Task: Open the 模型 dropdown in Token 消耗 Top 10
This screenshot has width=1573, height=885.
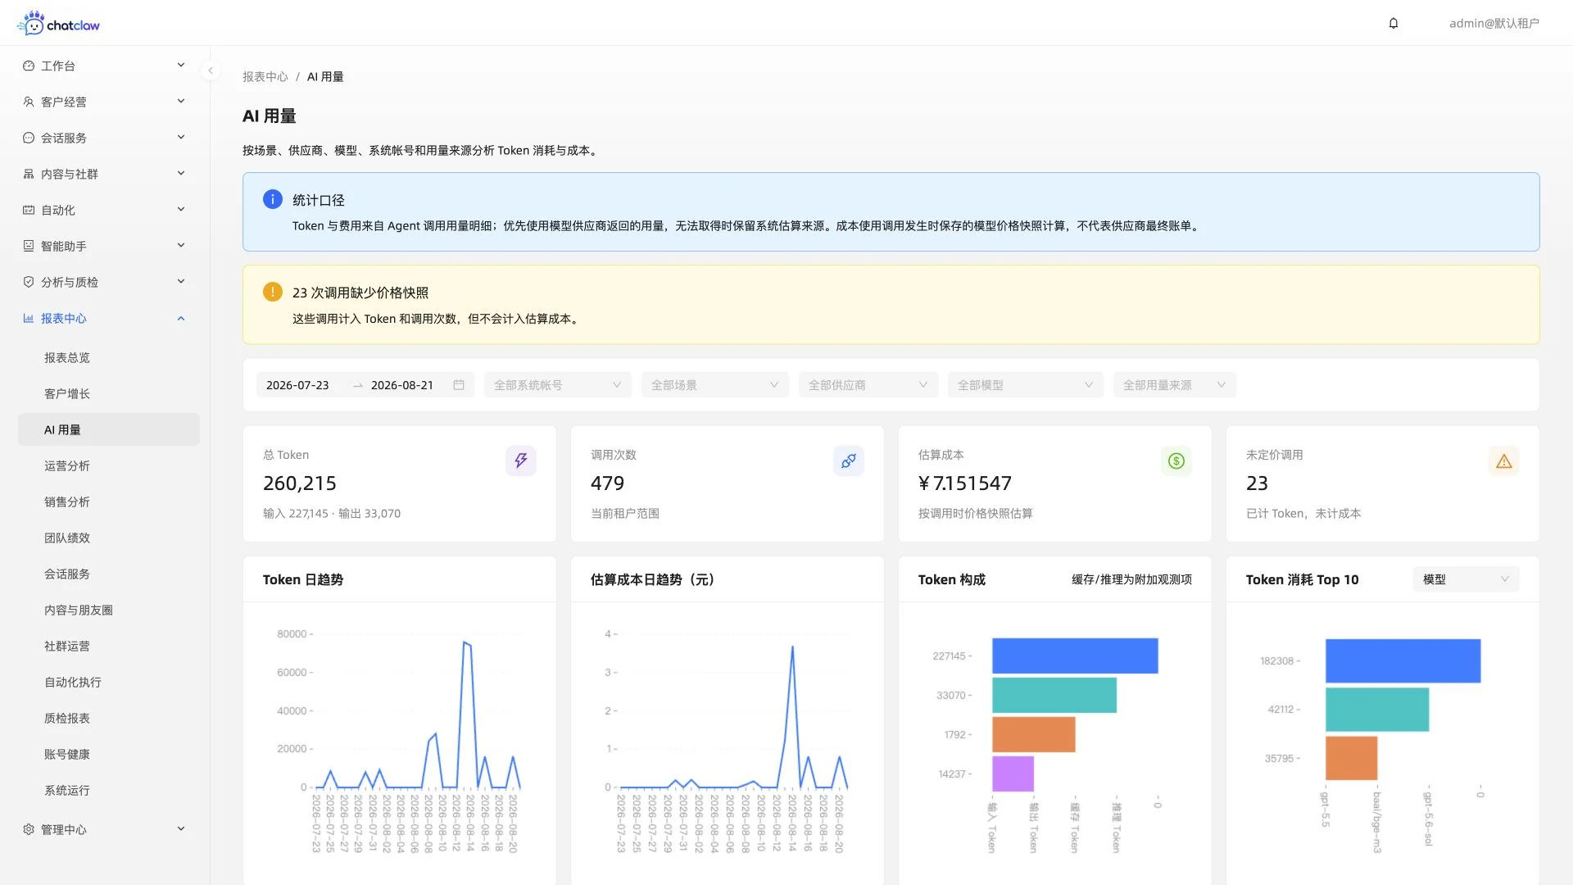Action: coord(1466,579)
